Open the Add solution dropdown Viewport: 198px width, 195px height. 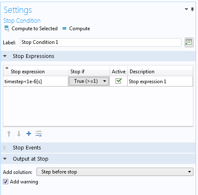115,172
